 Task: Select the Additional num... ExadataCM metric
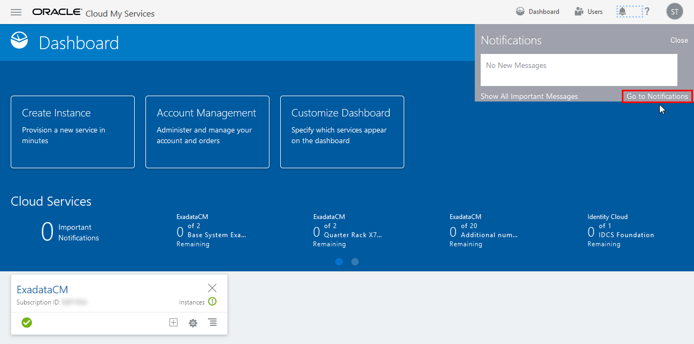point(484,230)
